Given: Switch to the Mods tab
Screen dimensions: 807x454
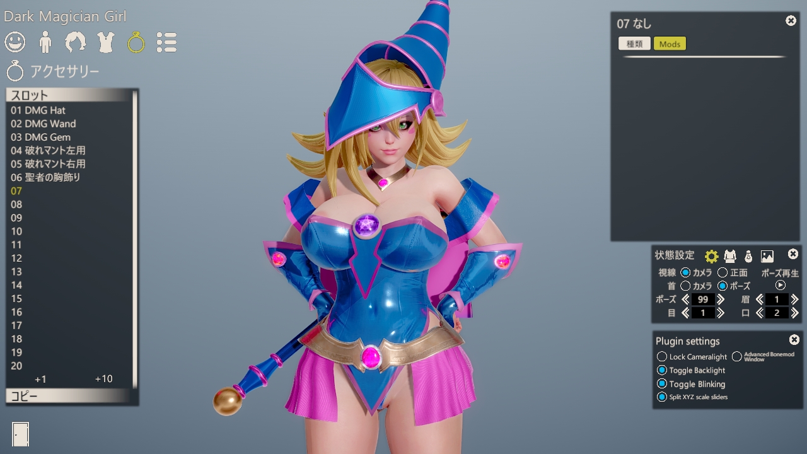Looking at the screenshot, I should point(670,44).
